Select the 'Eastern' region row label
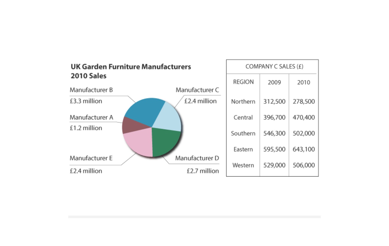Image resolution: width=389 pixels, height=246 pixels. coord(243,149)
